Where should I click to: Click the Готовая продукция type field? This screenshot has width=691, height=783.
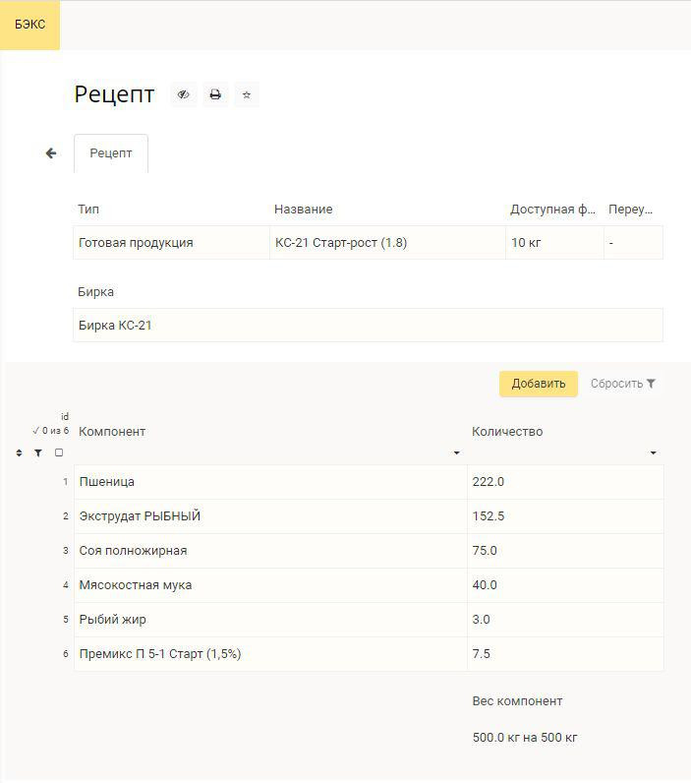pos(172,243)
